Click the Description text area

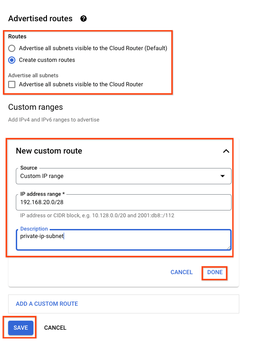click(x=123, y=239)
